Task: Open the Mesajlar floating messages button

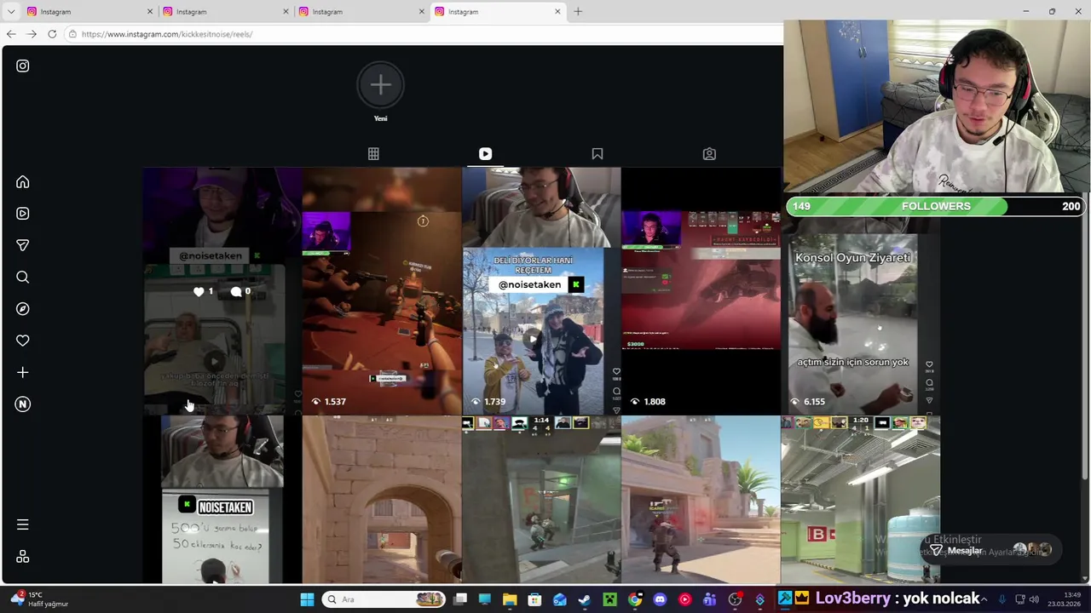Action: click(990, 550)
